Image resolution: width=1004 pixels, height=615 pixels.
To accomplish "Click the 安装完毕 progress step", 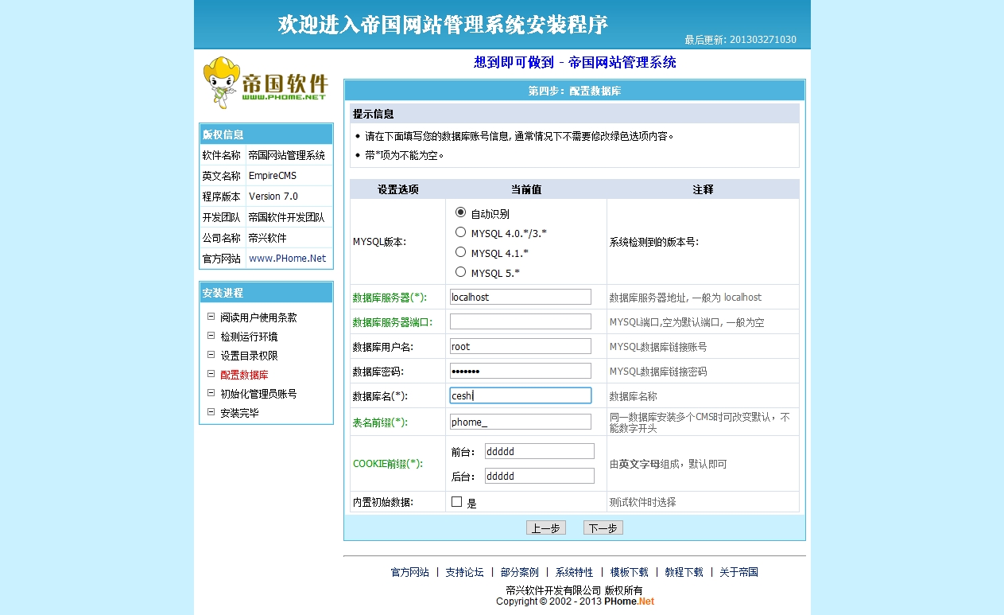I will [239, 413].
